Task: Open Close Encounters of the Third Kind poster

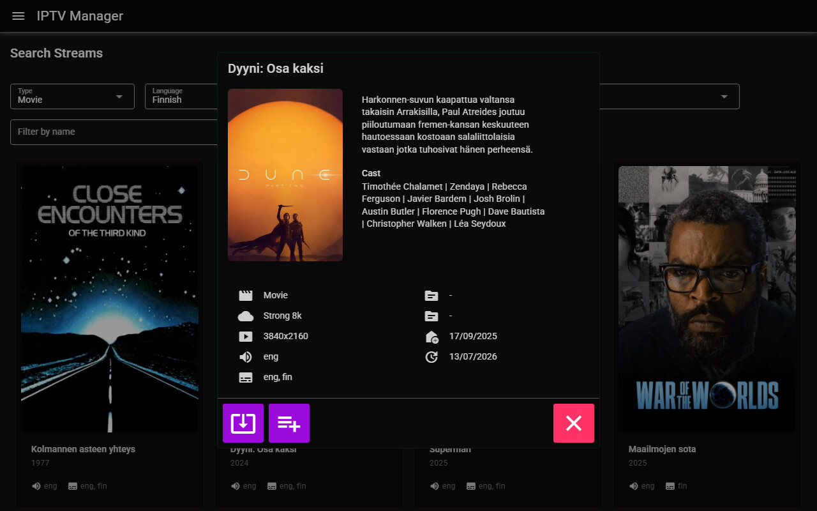Action: click(110, 299)
